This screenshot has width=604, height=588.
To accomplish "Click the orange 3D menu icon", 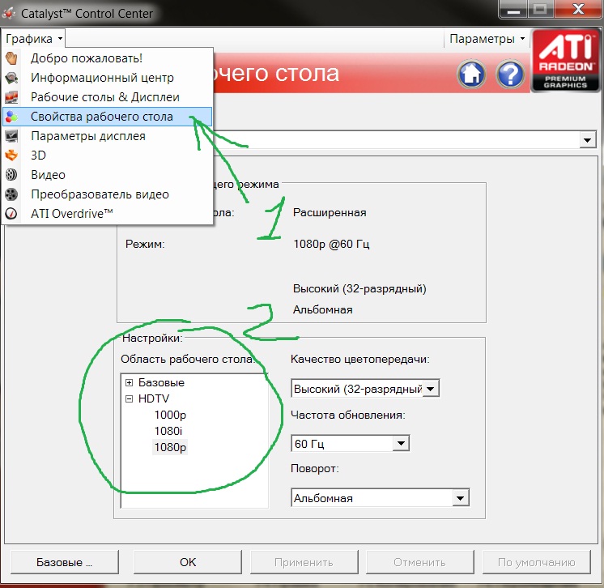I will (x=11, y=156).
